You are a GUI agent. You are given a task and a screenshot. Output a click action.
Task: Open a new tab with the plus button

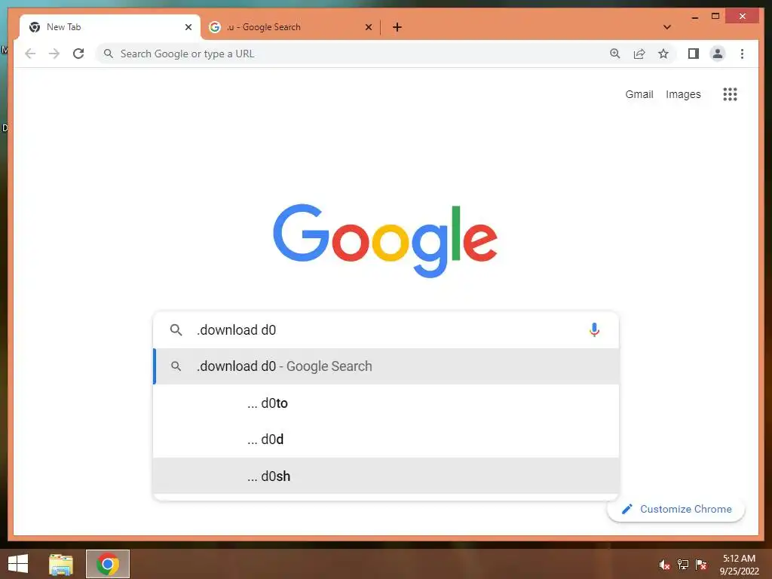coord(397,27)
